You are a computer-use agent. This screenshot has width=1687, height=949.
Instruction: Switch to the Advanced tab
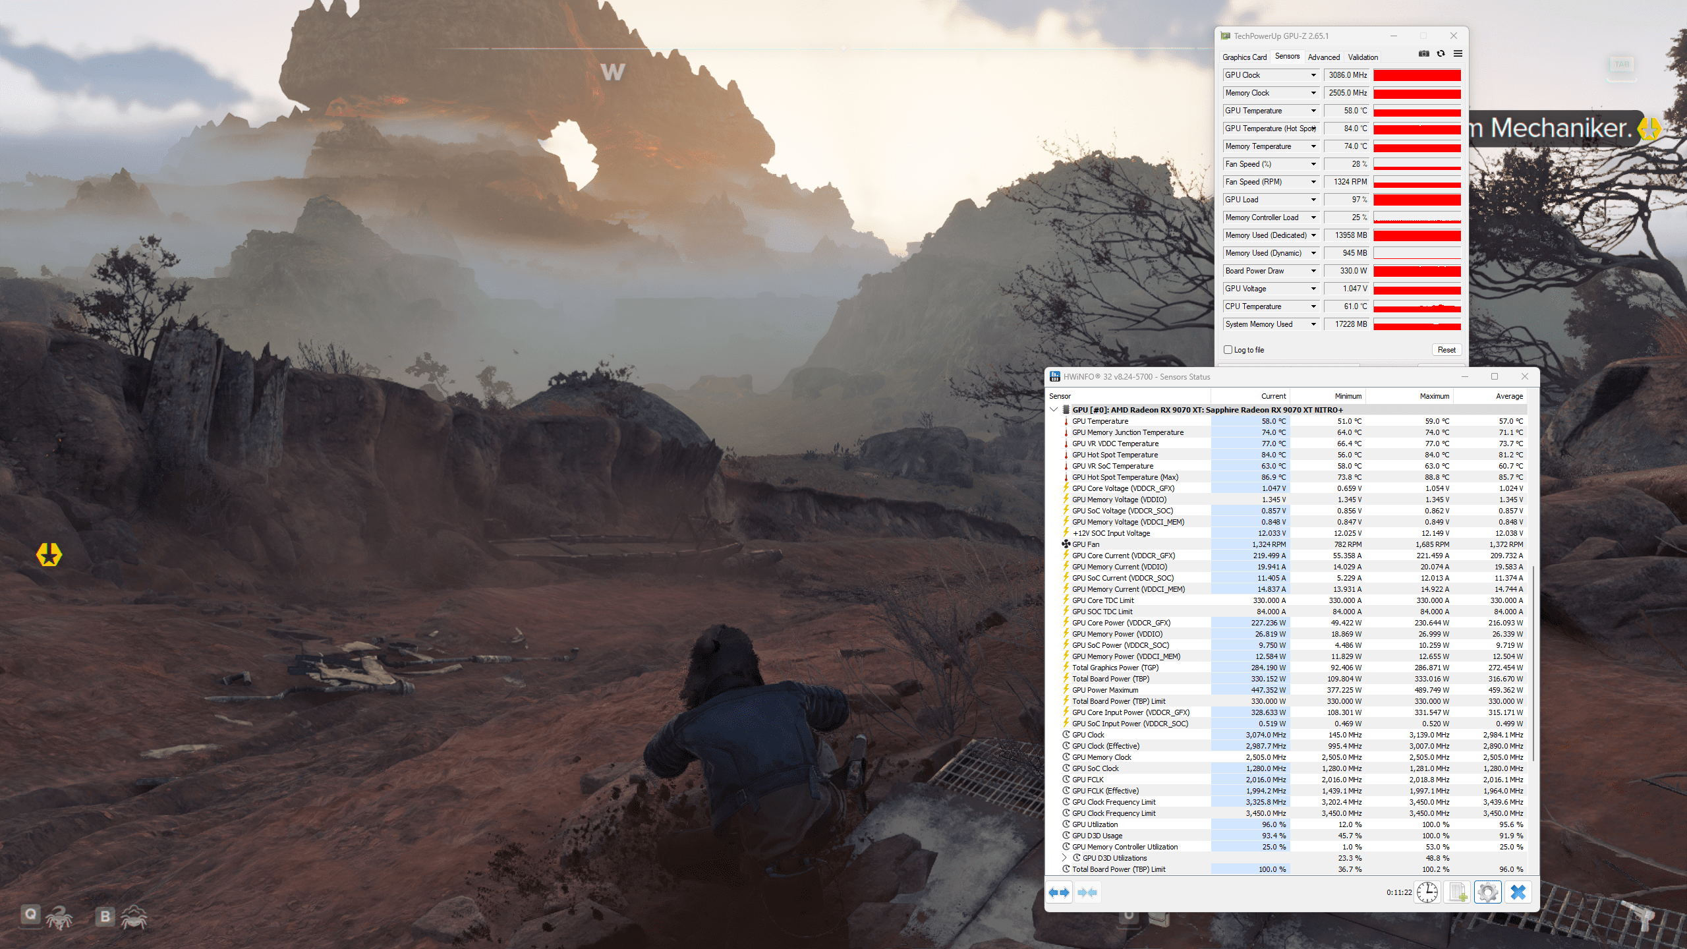pyautogui.click(x=1323, y=57)
